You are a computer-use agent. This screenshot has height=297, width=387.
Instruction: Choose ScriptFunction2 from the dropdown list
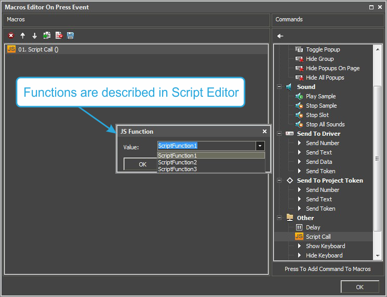point(177,162)
